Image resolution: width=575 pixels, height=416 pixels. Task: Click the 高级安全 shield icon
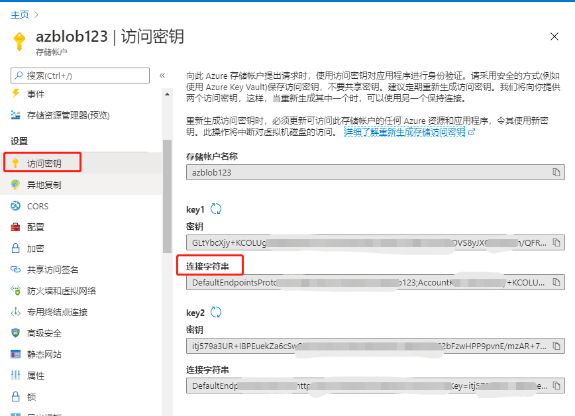pos(15,333)
